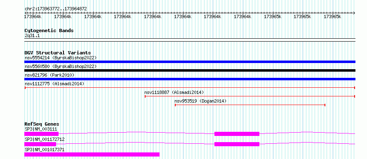
Task: Click the DGV Structural Variants track title
Action: [58, 53]
